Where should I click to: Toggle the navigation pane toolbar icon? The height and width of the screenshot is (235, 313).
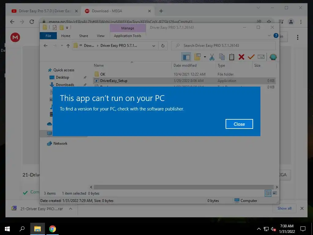[x=186, y=57]
